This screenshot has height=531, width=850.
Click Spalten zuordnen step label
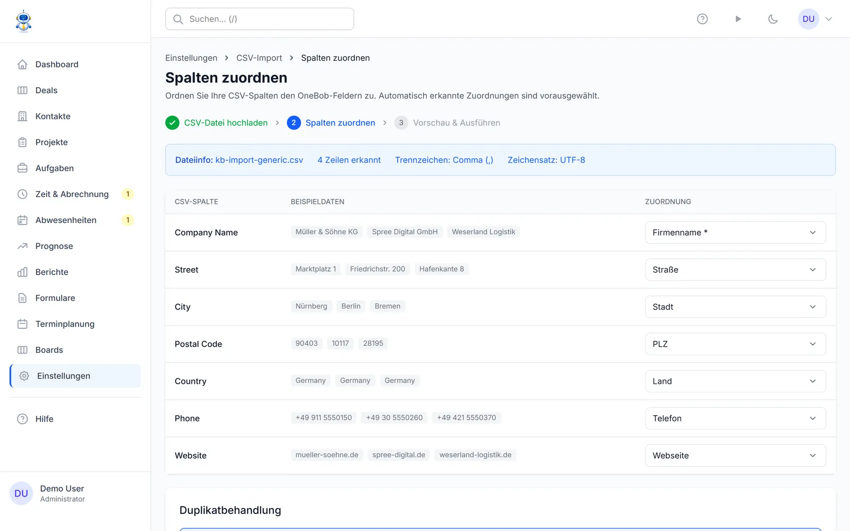click(x=340, y=123)
